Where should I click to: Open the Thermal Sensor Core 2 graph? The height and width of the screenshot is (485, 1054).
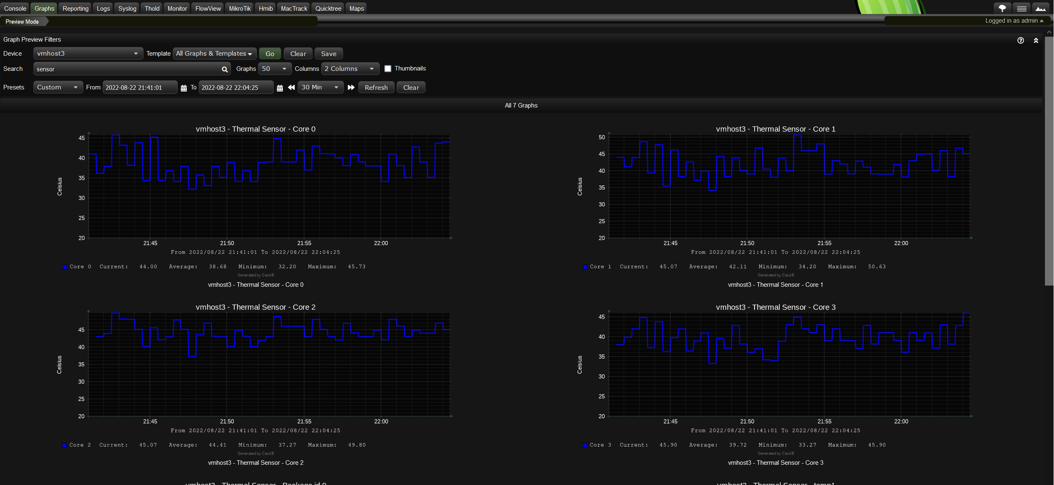pos(256,378)
